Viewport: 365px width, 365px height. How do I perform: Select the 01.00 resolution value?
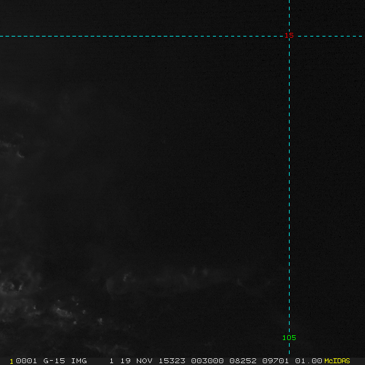pyautogui.click(x=308, y=361)
